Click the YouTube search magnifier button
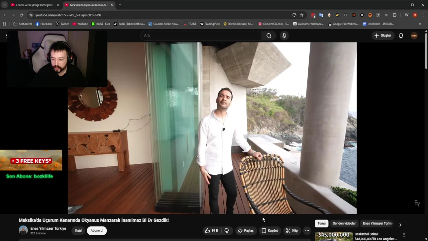Image resolution: width=428 pixels, height=241 pixels. point(269,35)
